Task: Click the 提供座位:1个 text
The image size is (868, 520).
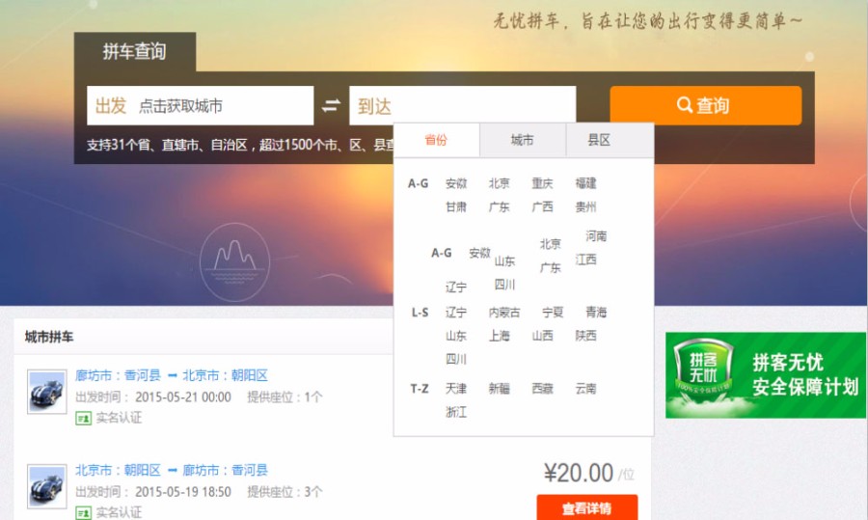Action: [x=285, y=397]
